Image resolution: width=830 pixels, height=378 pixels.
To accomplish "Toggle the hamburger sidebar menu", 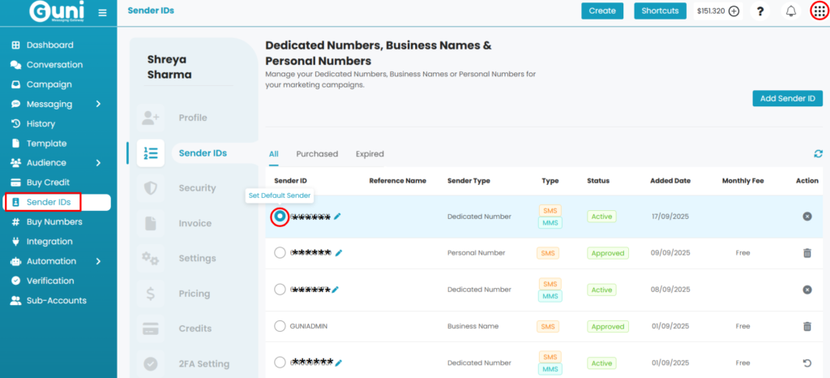I will point(102,12).
